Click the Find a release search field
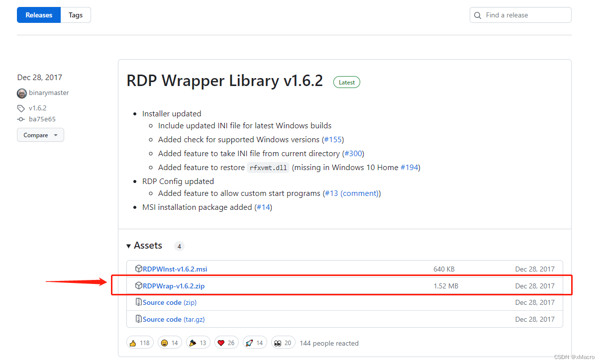Screen dimensions: 602x364 pos(520,15)
